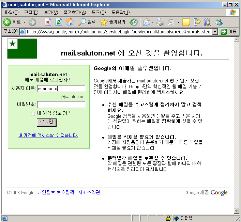Expand the Forward button history dropdown arrow
The width and height of the screenshot is (241, 222).
coord(40,22)
